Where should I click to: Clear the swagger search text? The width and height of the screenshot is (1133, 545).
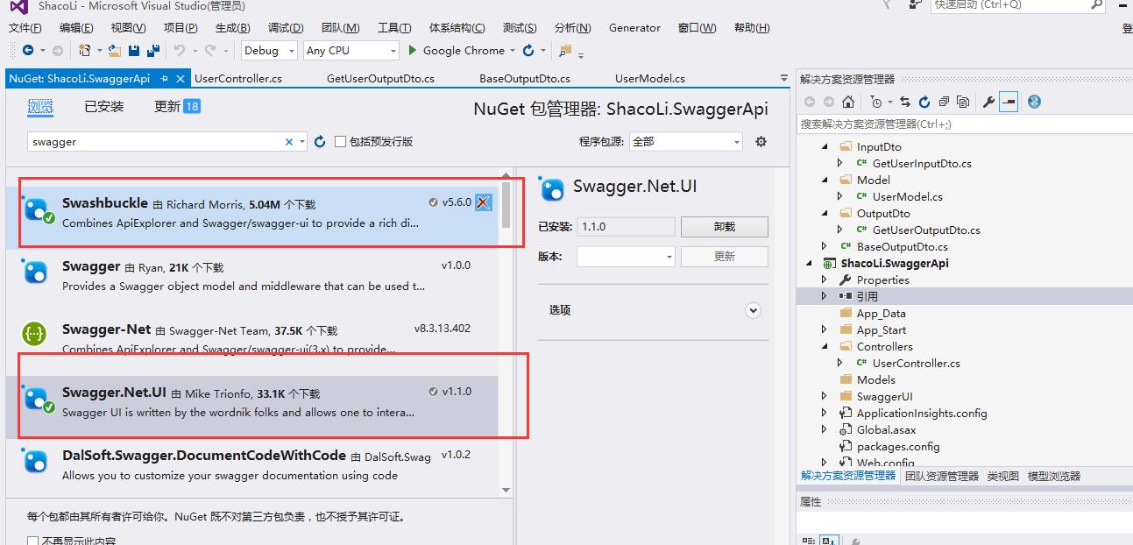pyautogui.click(x=289, y=142)
